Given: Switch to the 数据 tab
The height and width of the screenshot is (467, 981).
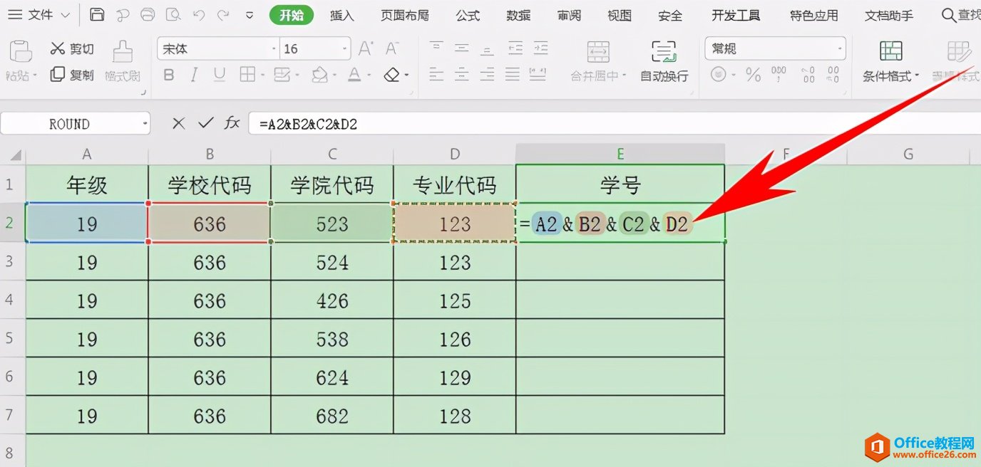Looking at the screenshot, I should point(518,15).
